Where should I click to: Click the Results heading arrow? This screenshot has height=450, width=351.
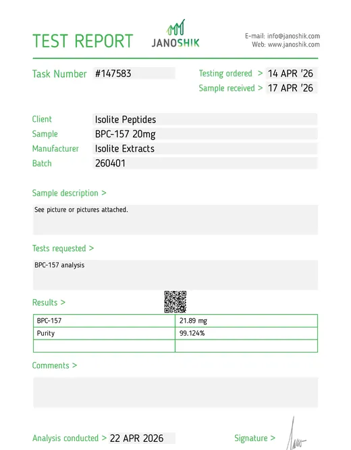[x=63, y=302]
